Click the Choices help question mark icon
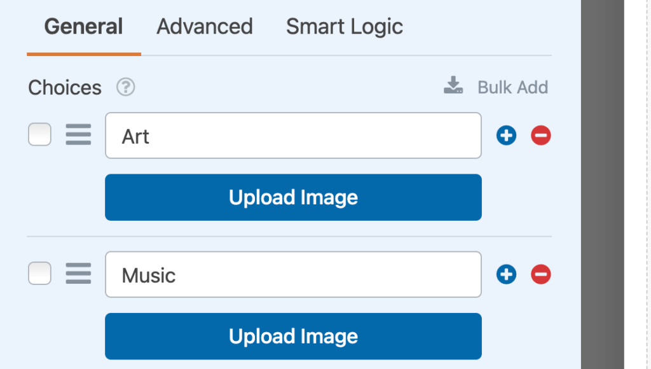This screenshot has width=651, height=369. coord(125,88)
